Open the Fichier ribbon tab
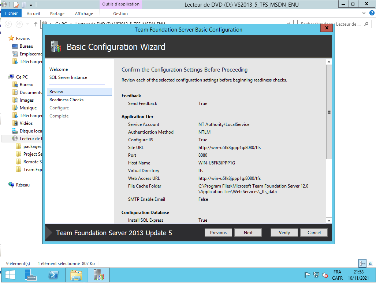 point(11,14)
